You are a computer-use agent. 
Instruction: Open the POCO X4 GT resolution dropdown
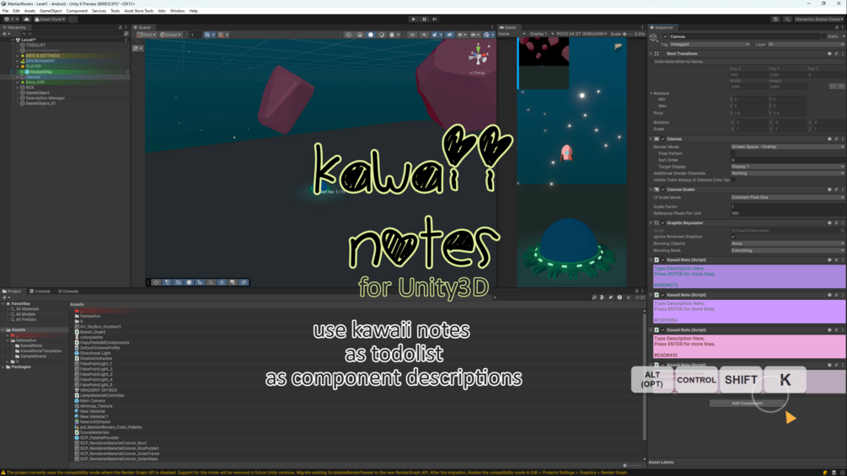point(582,34)
